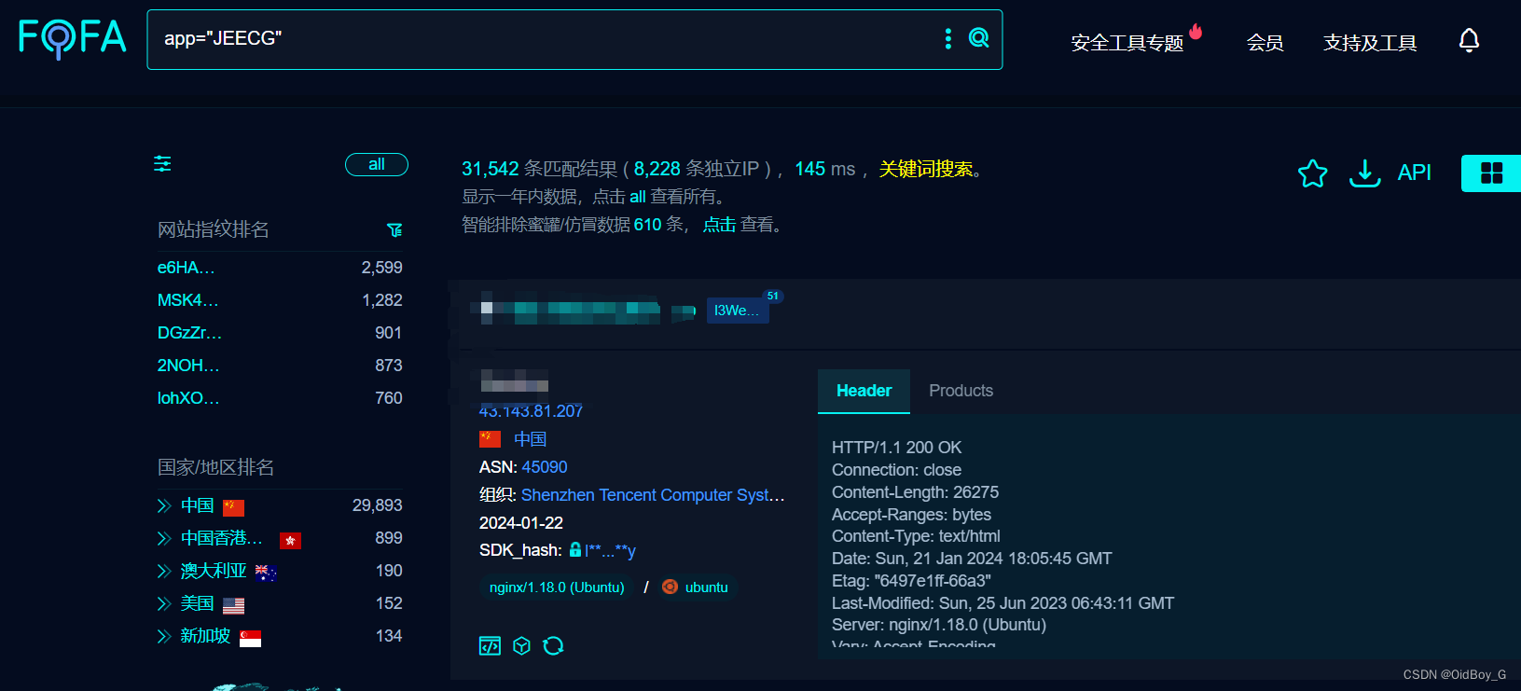Select fingerprint e6HA... entry
The width and height of the screenshot is (1521, 691).
[187, 268]
